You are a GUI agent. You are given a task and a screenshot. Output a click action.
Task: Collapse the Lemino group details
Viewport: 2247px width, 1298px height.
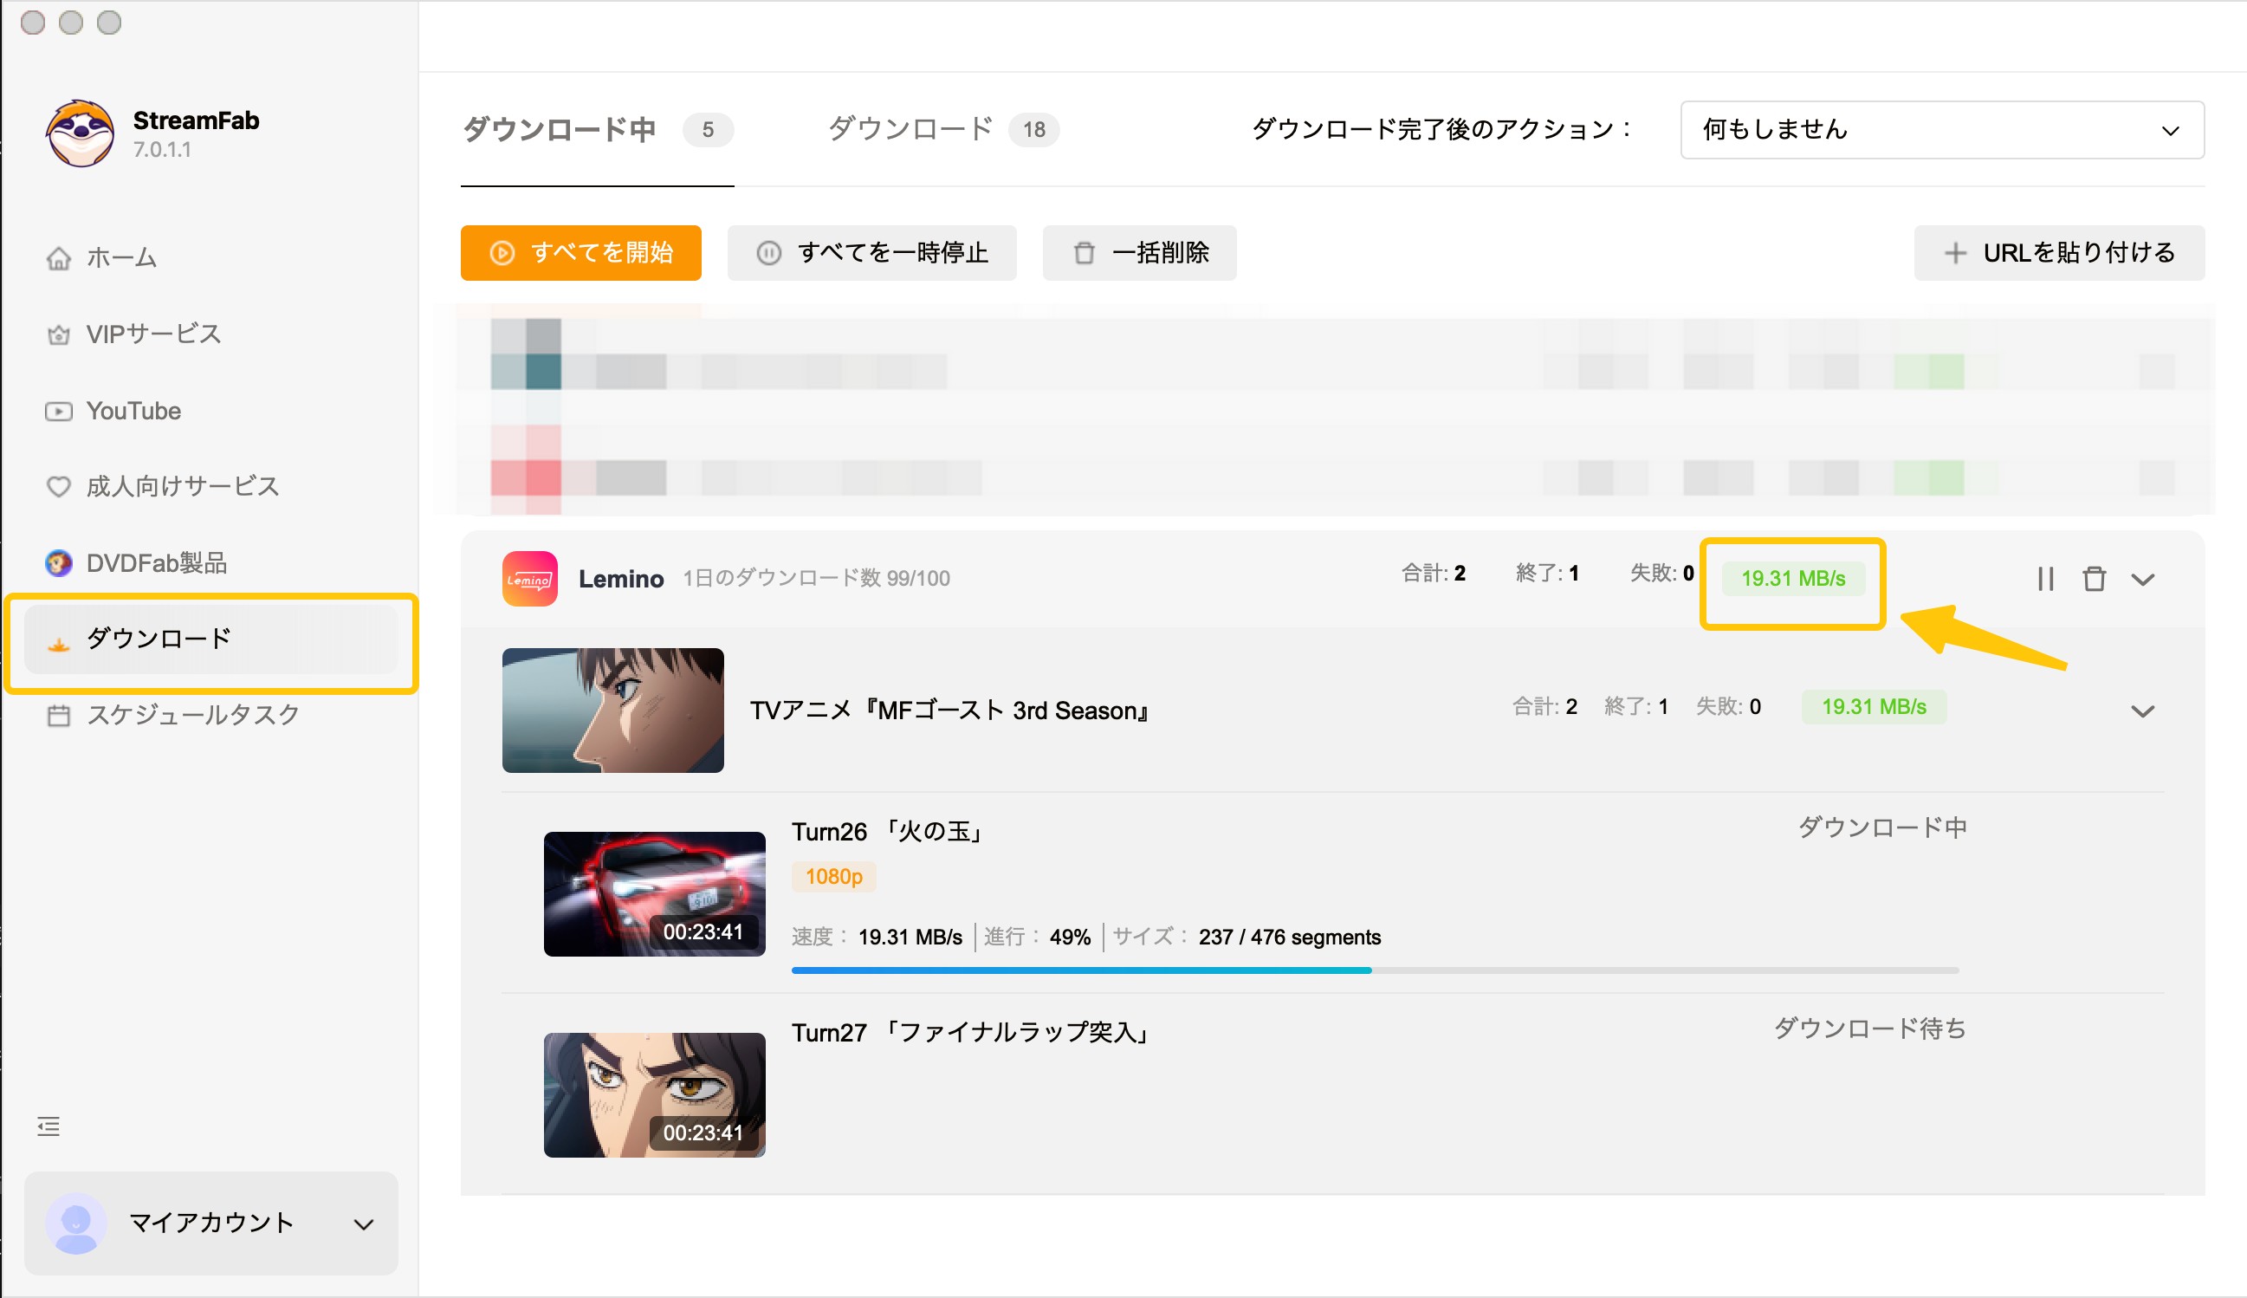pos(2145,580)
